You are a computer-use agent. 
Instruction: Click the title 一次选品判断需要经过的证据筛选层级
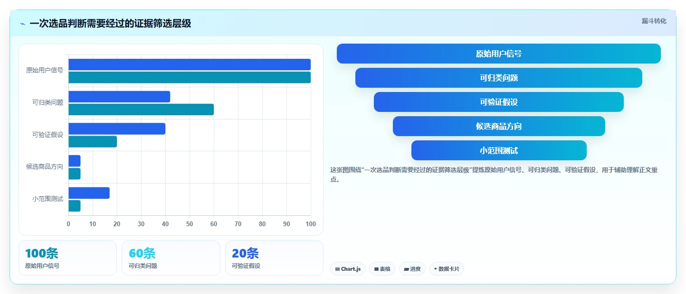(x=110, y=23)
